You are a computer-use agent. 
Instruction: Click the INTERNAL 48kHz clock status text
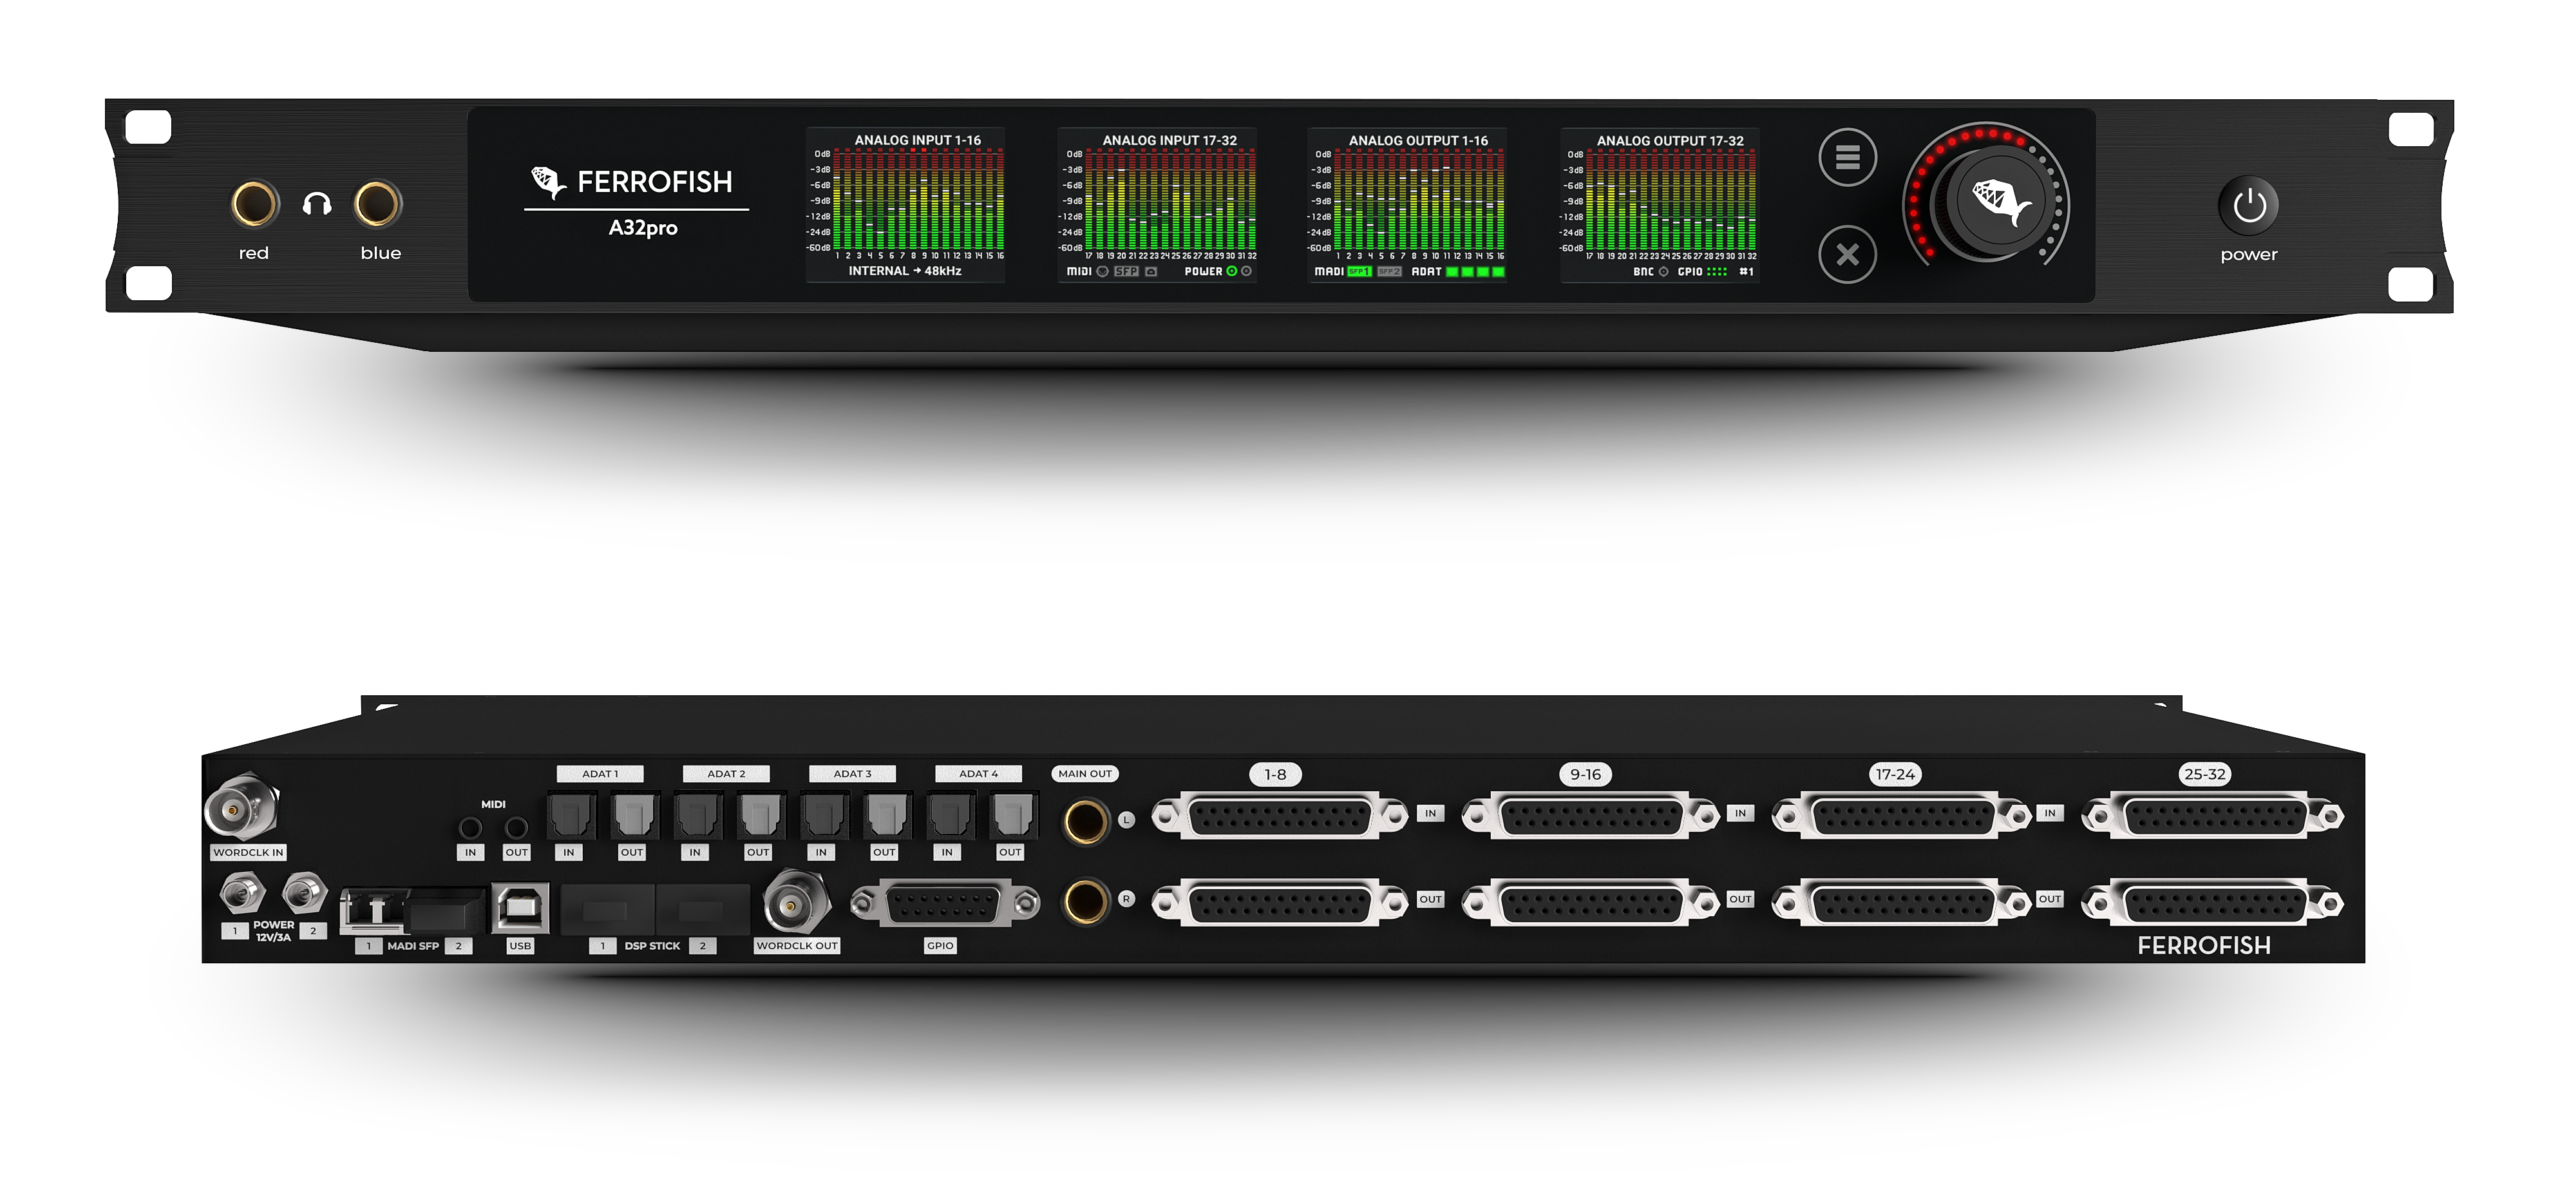[x=905, y=271]
